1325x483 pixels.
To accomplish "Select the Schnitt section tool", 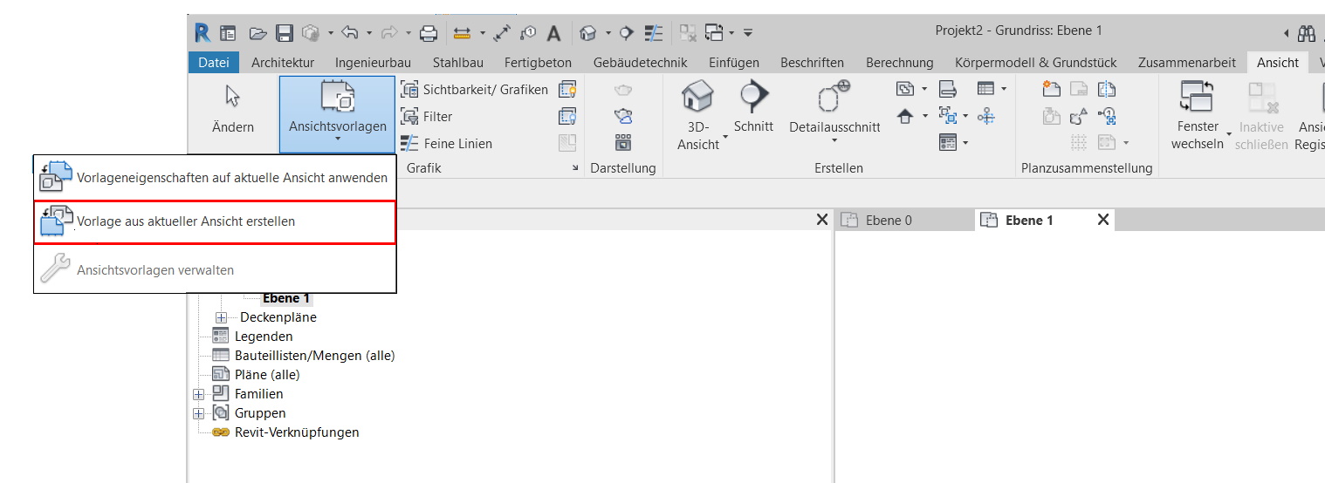I will point(752,97).
